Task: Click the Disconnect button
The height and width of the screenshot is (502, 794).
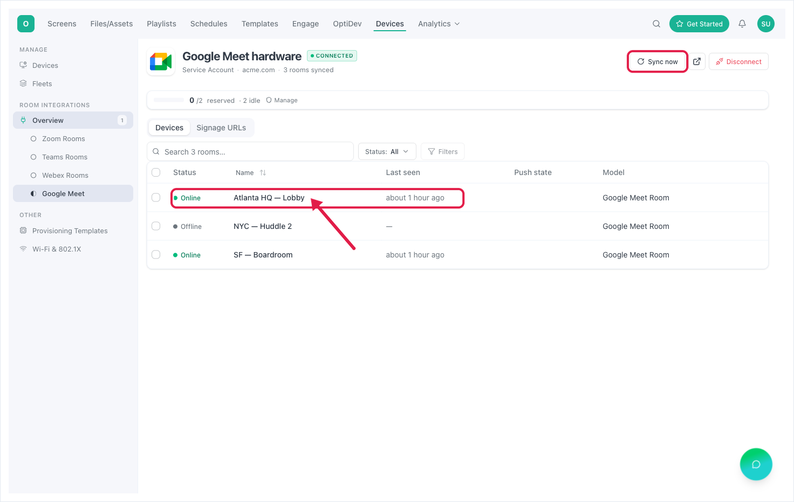Action: point(738,61)
